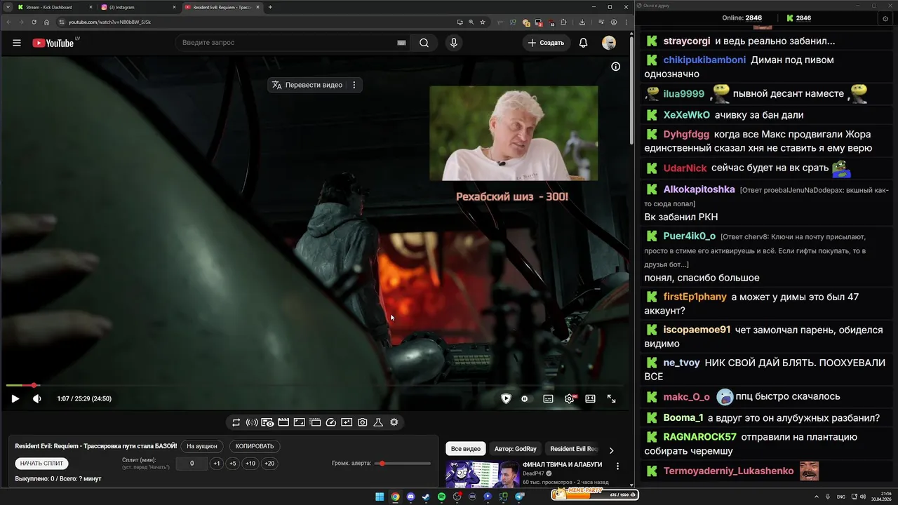Adjust the 'Громк. алерта' volume slider

pos(403,464)
